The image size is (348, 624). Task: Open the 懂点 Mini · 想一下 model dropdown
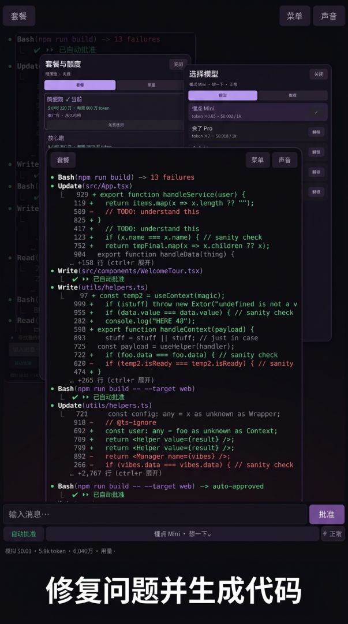click(x=182, y=534)
